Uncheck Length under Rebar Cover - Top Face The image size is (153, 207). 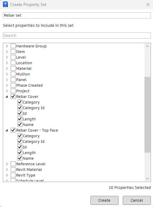click(20, 153)
